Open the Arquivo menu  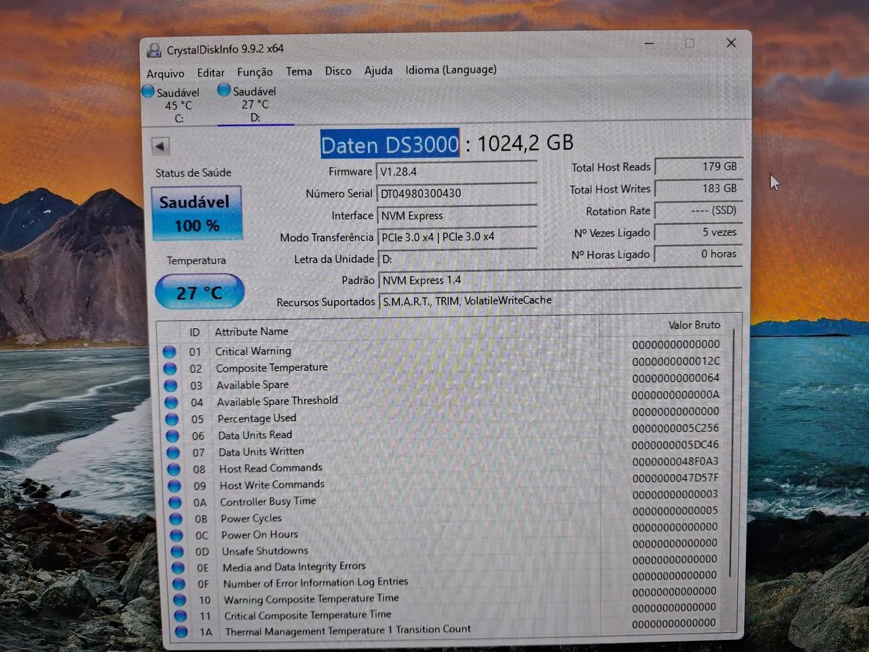point(165,73)
